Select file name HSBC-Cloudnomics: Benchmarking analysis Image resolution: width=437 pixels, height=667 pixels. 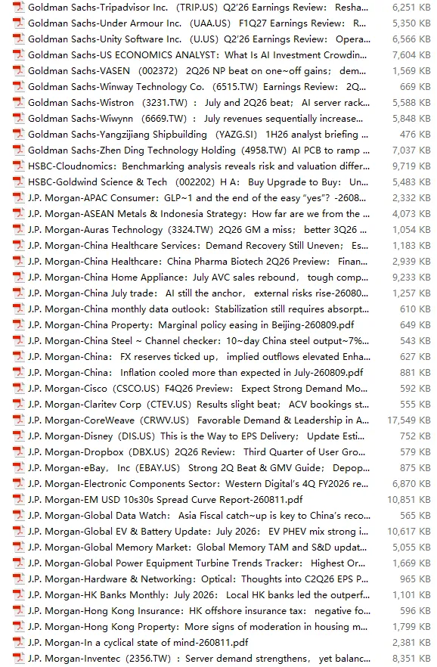pyautogui.click(x=199, y=166)
